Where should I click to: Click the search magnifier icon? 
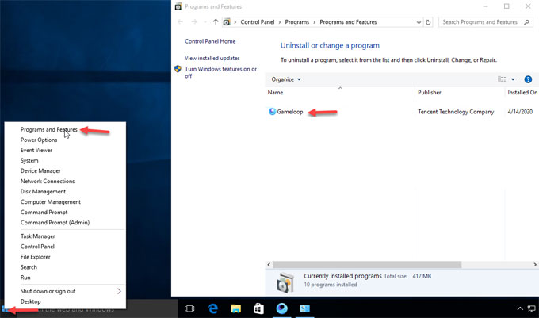[526, 22]
